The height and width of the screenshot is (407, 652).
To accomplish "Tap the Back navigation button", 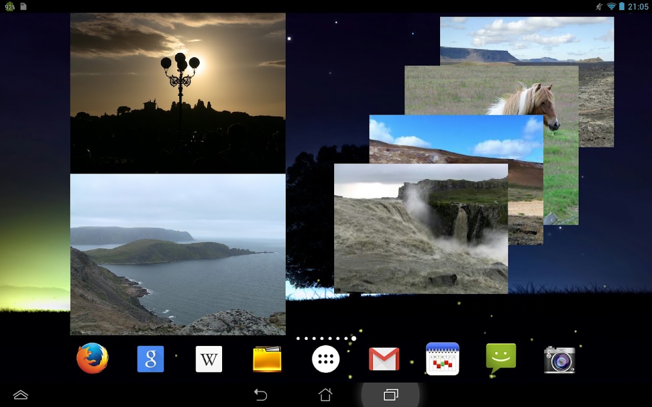I will coord(261,395).
